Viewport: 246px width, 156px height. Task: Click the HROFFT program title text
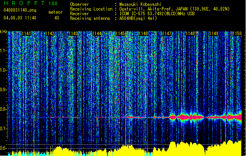pyautogui.click(x=24, y=3)
